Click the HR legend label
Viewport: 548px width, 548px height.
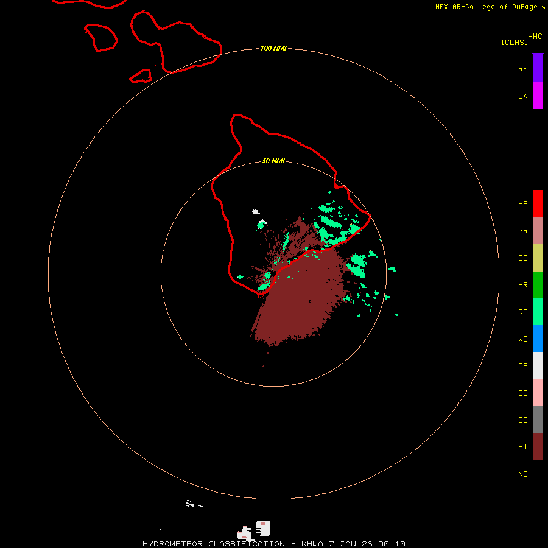pos(522,285)
